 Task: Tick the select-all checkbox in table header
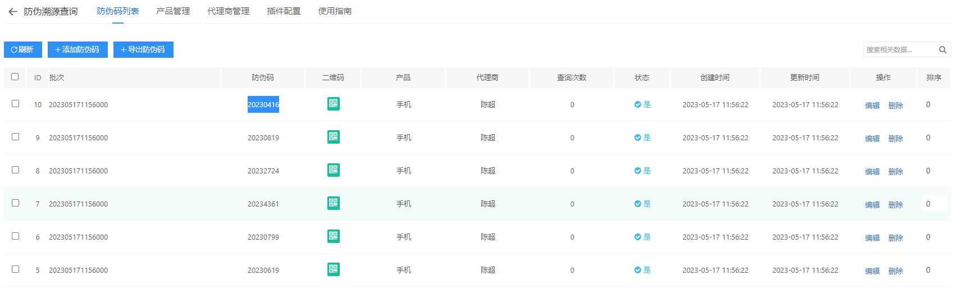(x=15, y=77)
